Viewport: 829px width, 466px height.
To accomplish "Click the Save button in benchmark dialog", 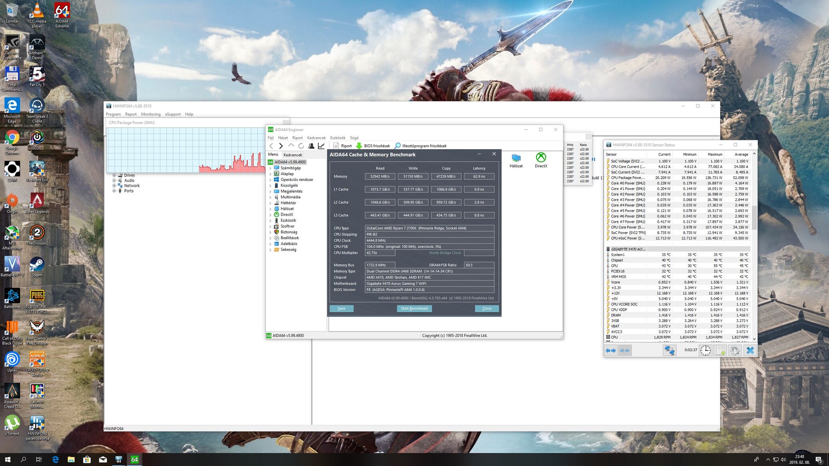I will point(341,308).
